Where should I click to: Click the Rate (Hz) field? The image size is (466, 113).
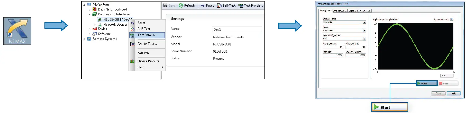coord(333,55)
